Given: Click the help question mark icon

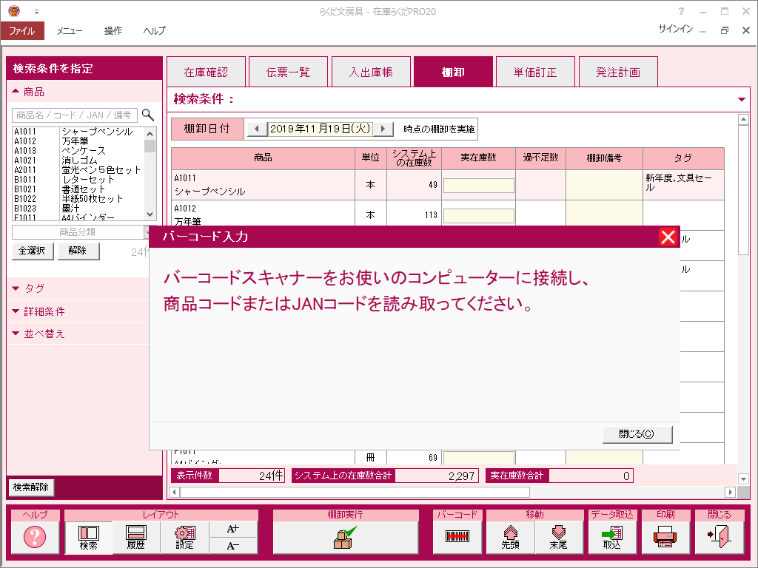Looking at the screenshot, I should coord(35,537).
